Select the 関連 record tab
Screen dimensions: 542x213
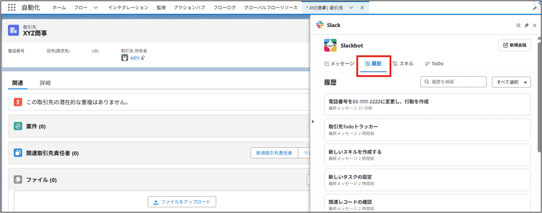pos(17,83)
